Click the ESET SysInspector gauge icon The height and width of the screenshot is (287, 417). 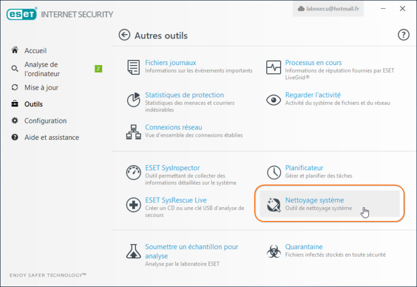click(133, 172)
